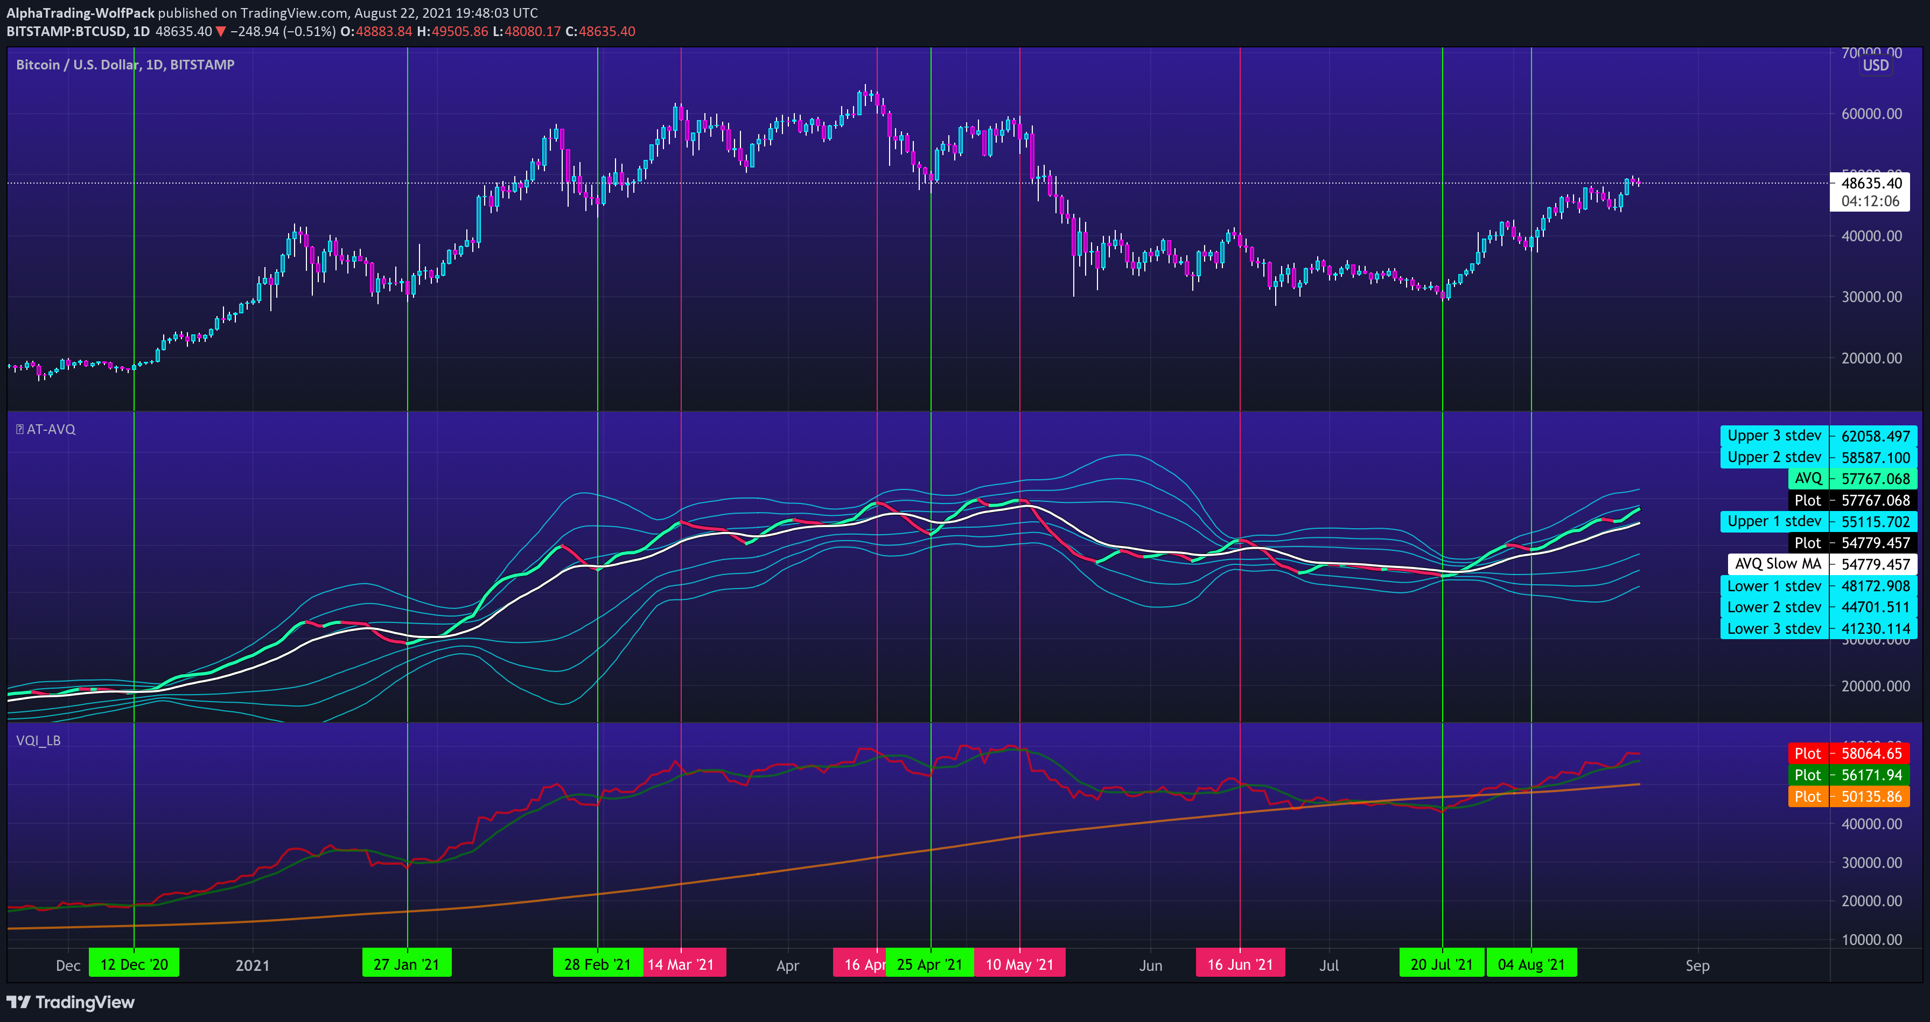
Task: Click the 2021 time axis label
Action: click(253, 966)
